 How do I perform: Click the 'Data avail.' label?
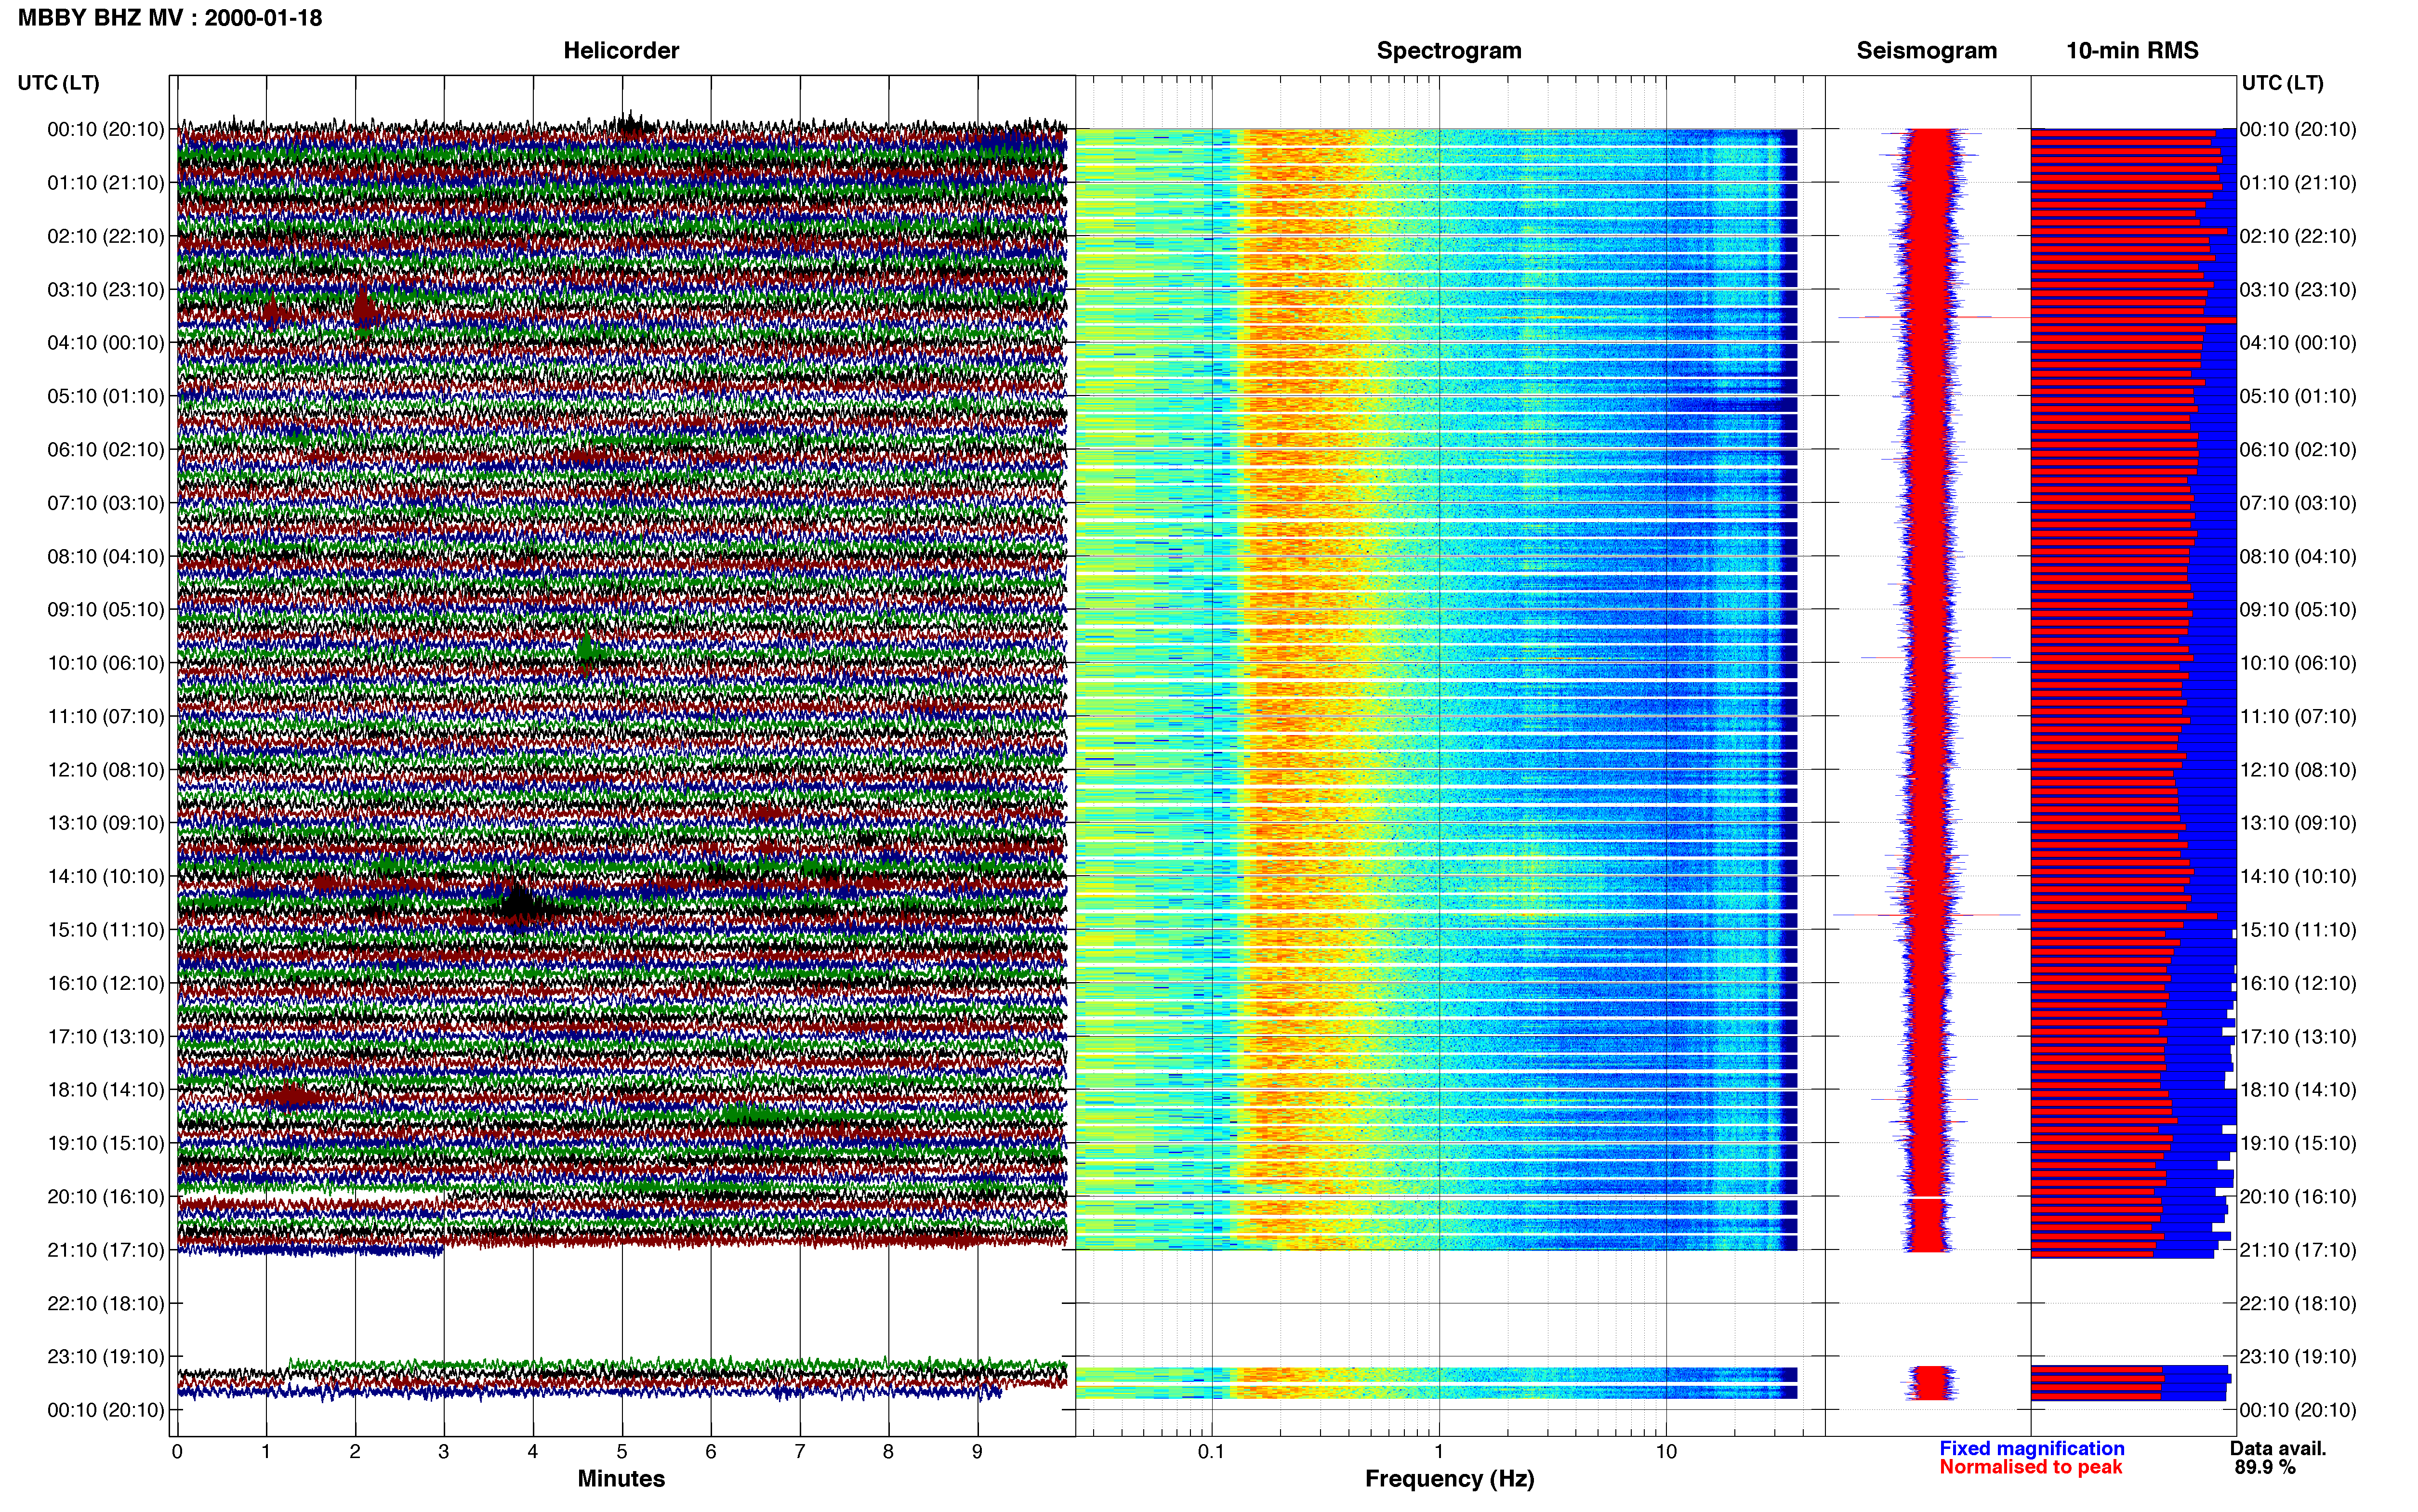click(x=2278, y=1448)
